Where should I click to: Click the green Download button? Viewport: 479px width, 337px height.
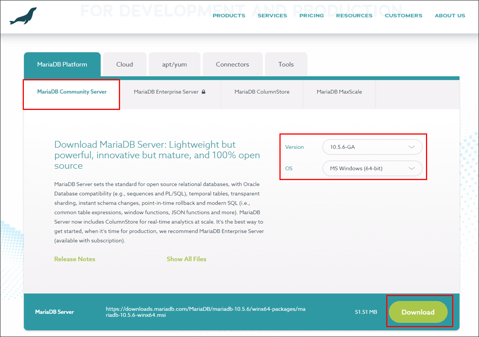tap(418, 312)
